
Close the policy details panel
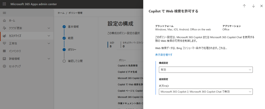coord(261,6)
